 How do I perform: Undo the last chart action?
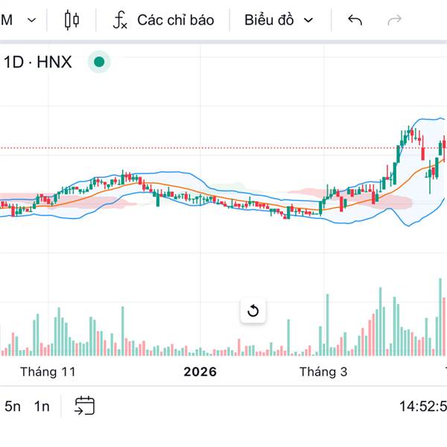pyautogui.click(x=355, y=20)
